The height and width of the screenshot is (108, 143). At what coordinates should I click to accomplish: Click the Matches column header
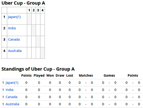pos(86,76)
